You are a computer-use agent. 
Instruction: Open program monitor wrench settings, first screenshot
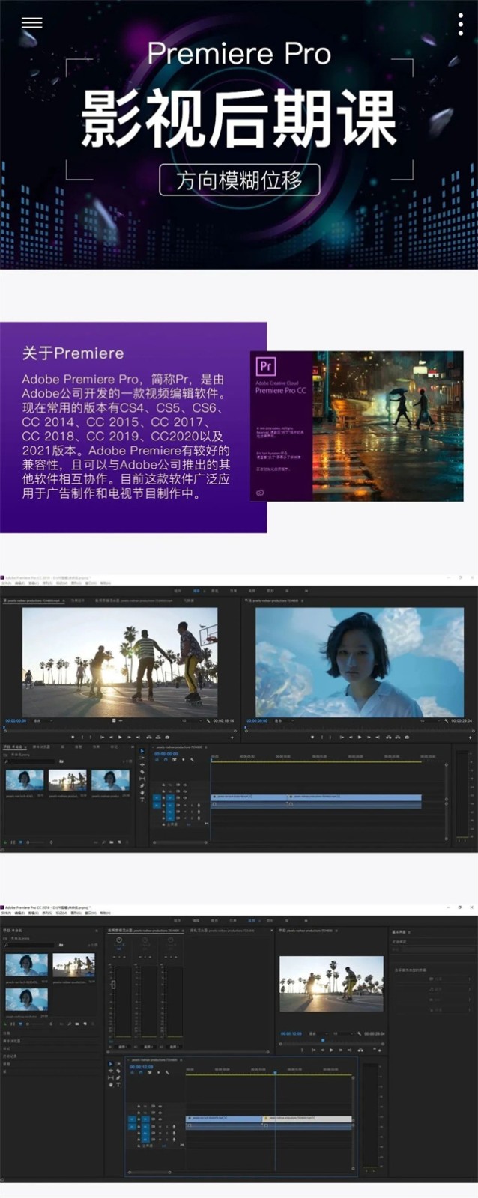point(447,721)
